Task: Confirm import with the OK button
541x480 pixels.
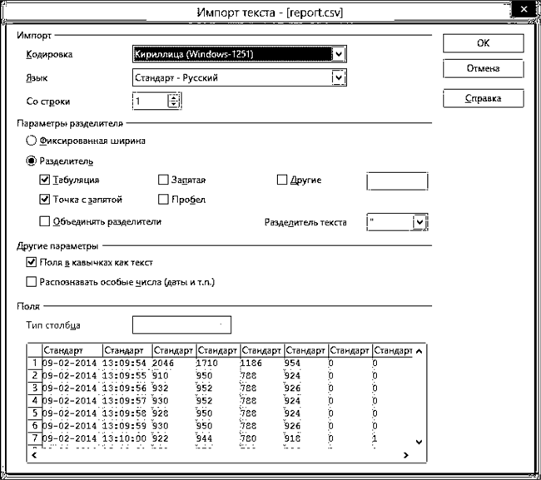Action: click(483, 43)
